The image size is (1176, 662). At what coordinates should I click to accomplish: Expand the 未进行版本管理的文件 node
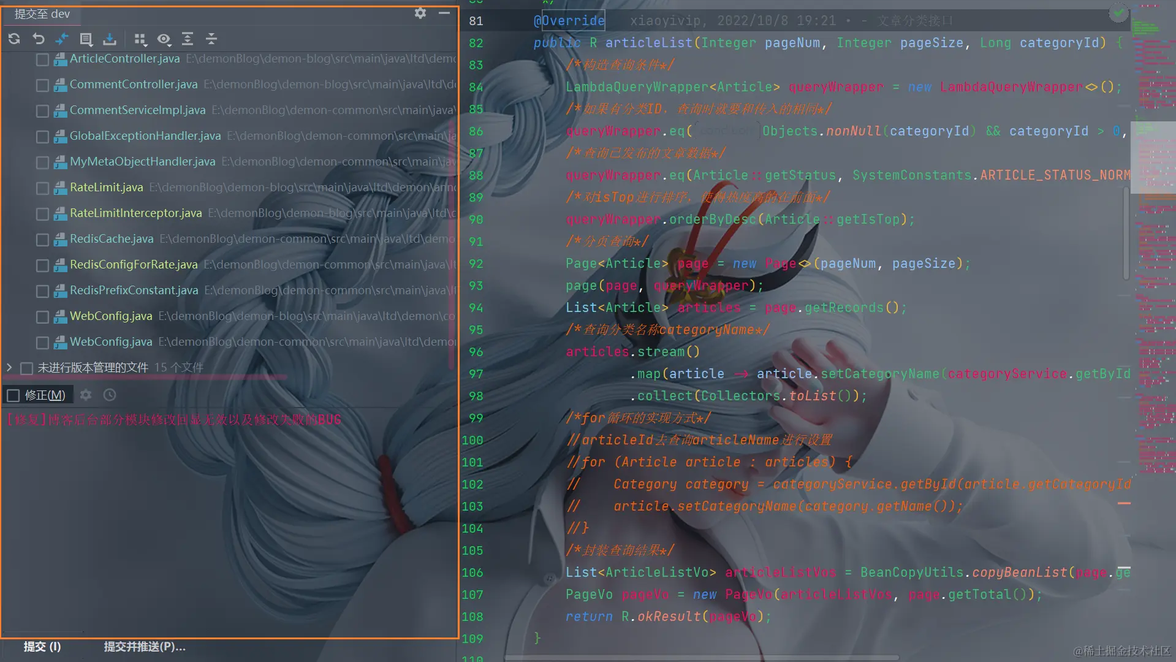[x=9, y=368]
